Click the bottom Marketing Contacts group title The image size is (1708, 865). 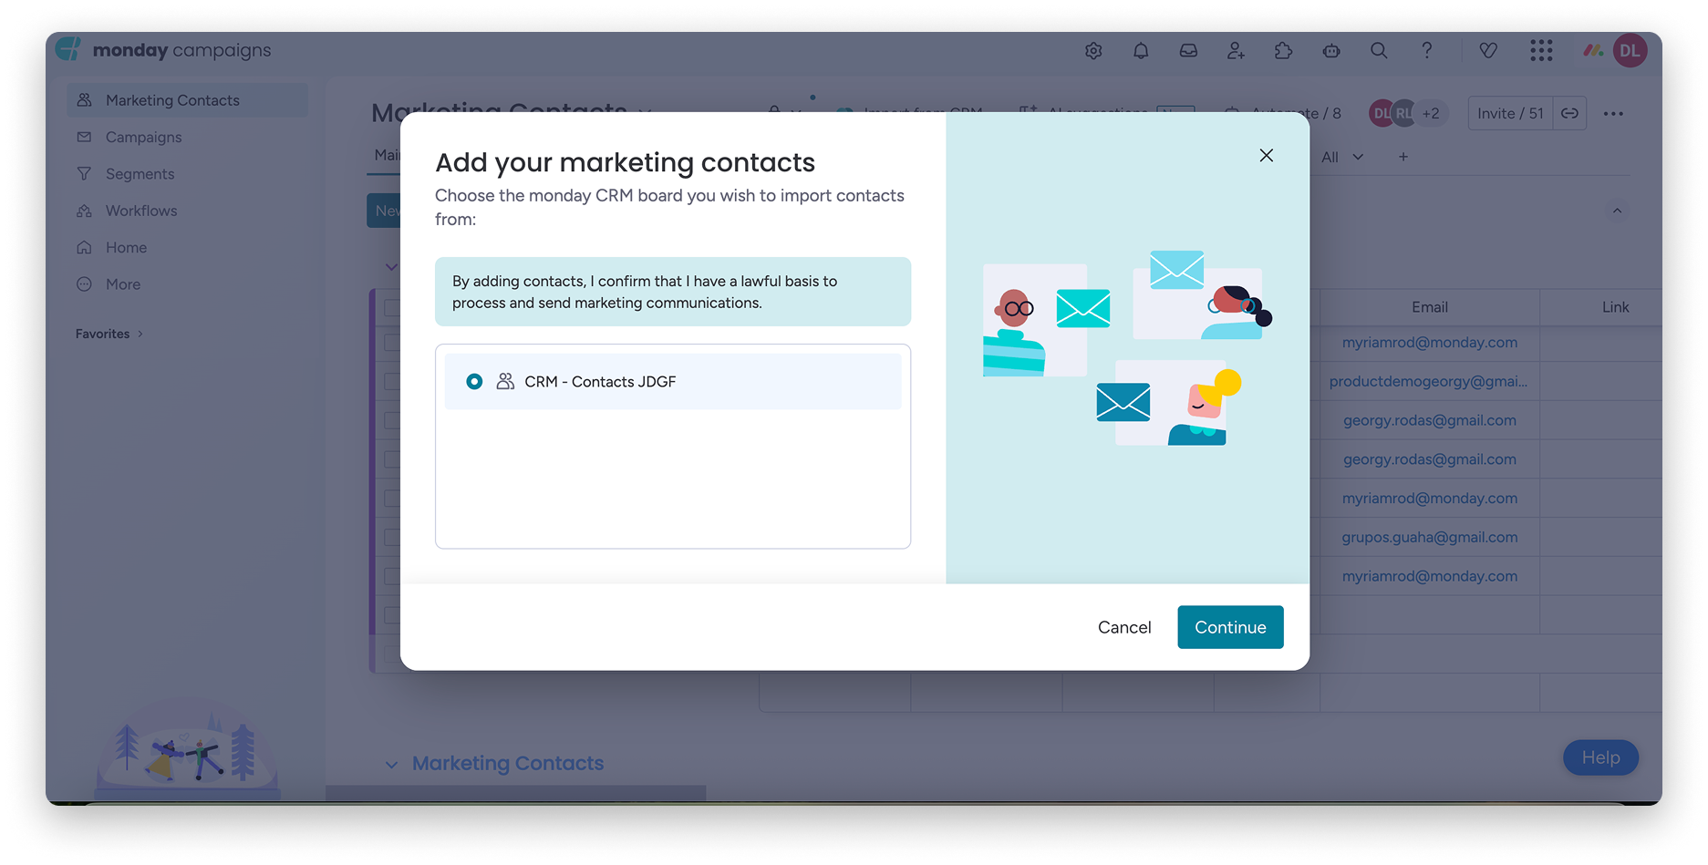pyautogui.click(x=508, y=764)
